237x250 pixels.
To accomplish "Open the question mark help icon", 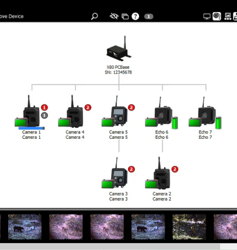I will (x=135, y=16).
